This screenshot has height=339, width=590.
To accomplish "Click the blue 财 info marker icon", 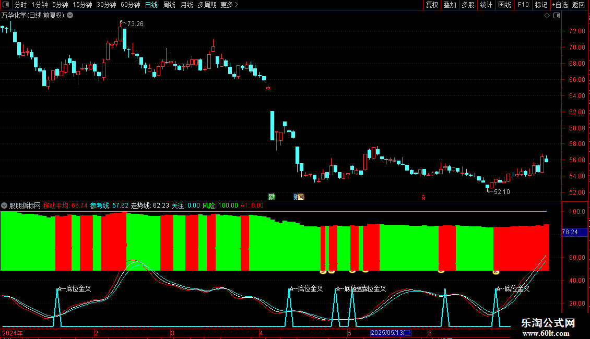I will click(296, 197).
